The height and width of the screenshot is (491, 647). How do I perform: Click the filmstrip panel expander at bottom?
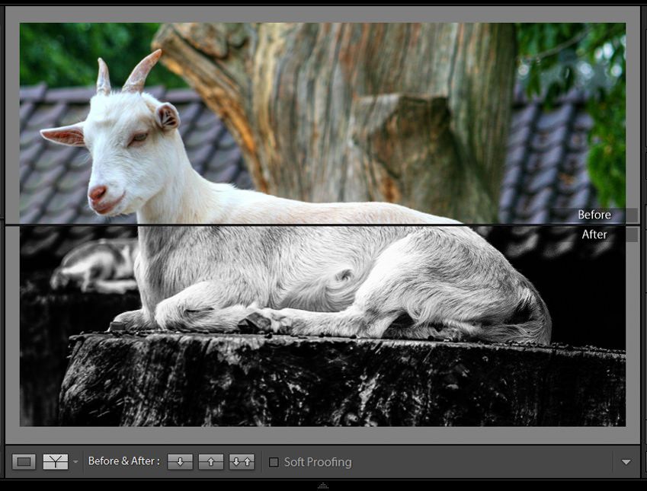[x=323, y=486]
